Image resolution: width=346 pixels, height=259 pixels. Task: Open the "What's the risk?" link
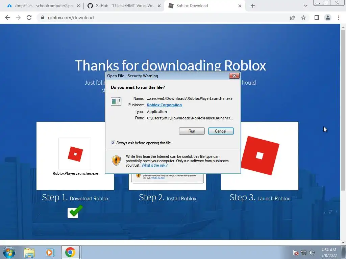154,165
